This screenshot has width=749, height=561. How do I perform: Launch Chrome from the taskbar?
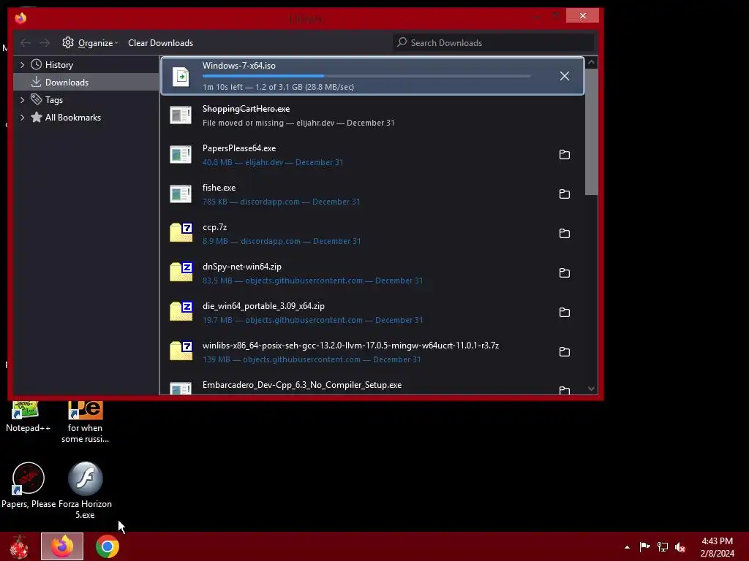pyautogui.click(x=107, y=546)
